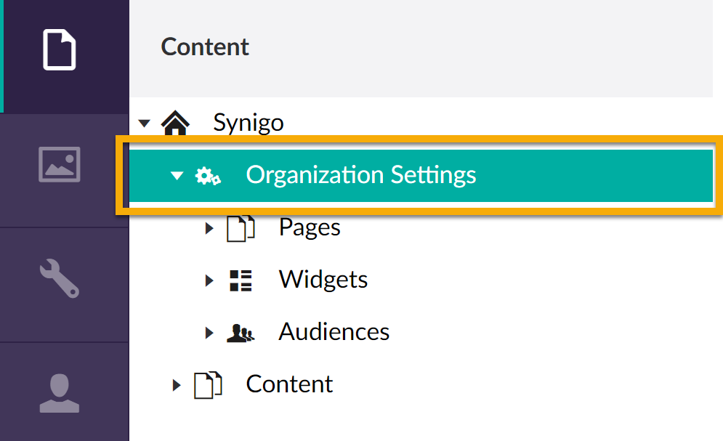Screen dimensions: 723x441
Task: Expand the Widgets node
Action: point(209,280)
